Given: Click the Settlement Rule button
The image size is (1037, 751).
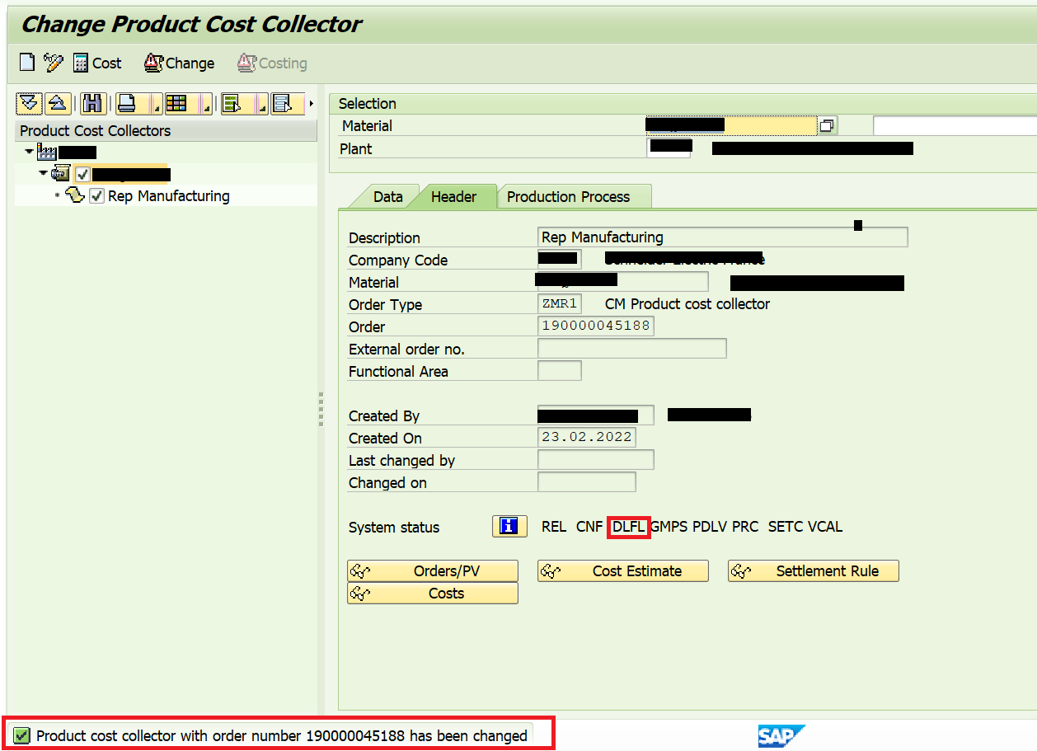Looking at the screenshot, I should click(813, 570).
